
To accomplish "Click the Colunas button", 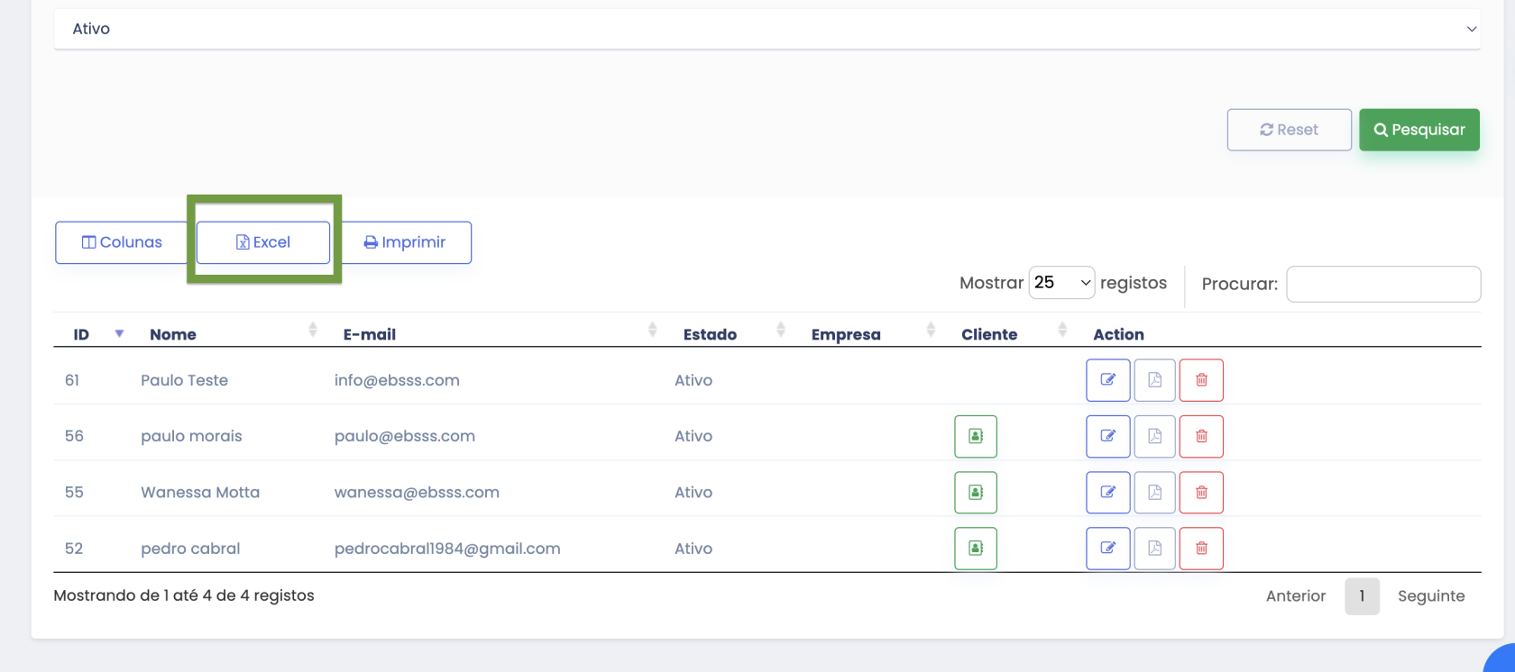I will (122, 242).
